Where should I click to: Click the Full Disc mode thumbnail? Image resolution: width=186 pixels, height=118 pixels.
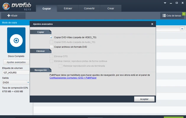pos(16,40)
